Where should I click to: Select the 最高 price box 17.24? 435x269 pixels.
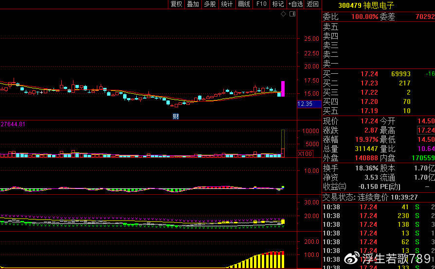pyautogui.click(x=426, y=130)
